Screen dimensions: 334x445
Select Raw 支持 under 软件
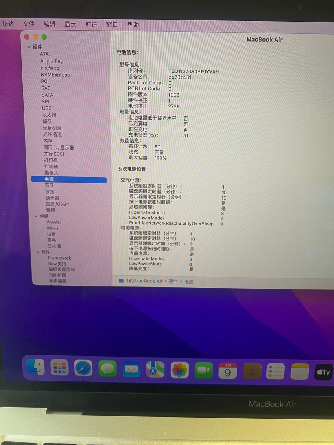57,264
